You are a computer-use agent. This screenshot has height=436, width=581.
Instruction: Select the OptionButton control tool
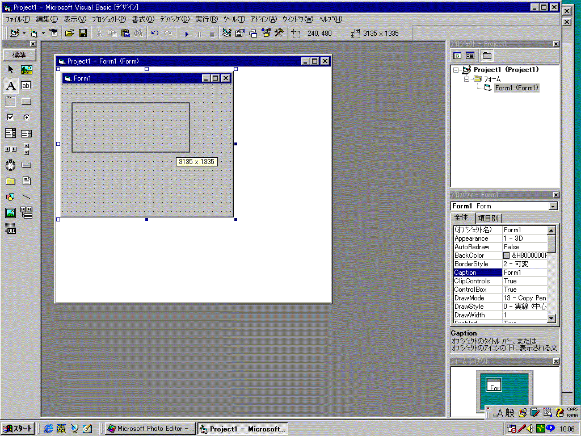26,117
